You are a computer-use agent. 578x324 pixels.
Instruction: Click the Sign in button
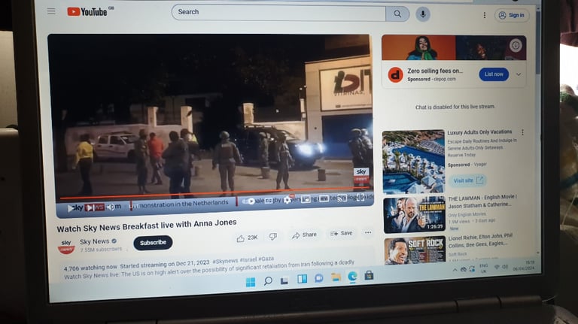[512, 15]
